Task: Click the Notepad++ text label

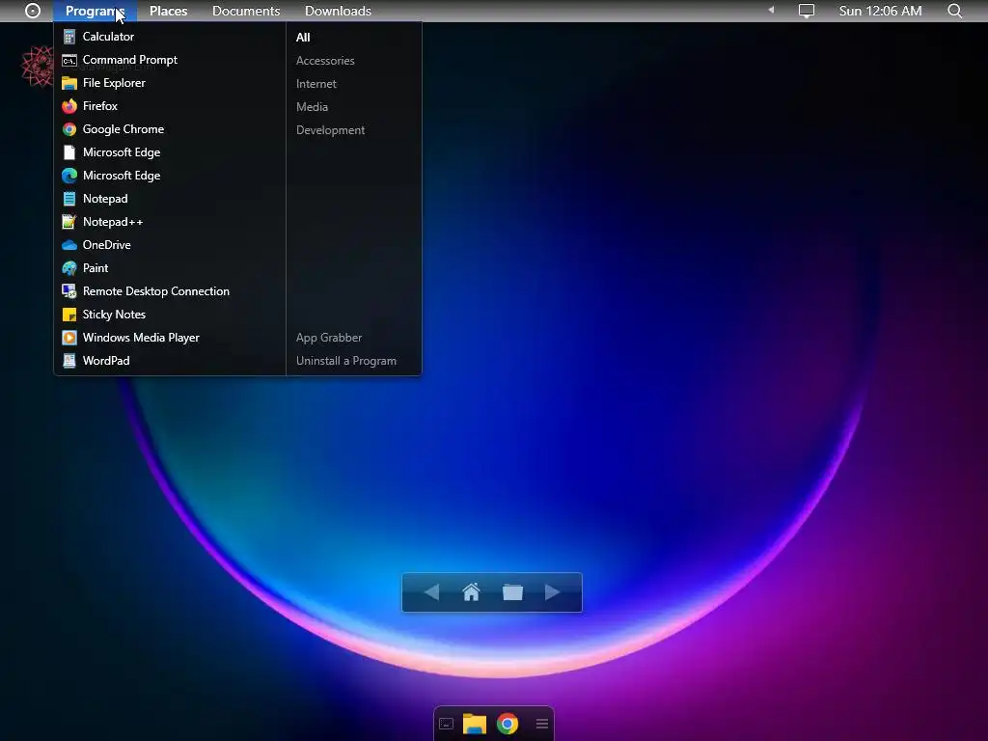Action: point(113,222)
